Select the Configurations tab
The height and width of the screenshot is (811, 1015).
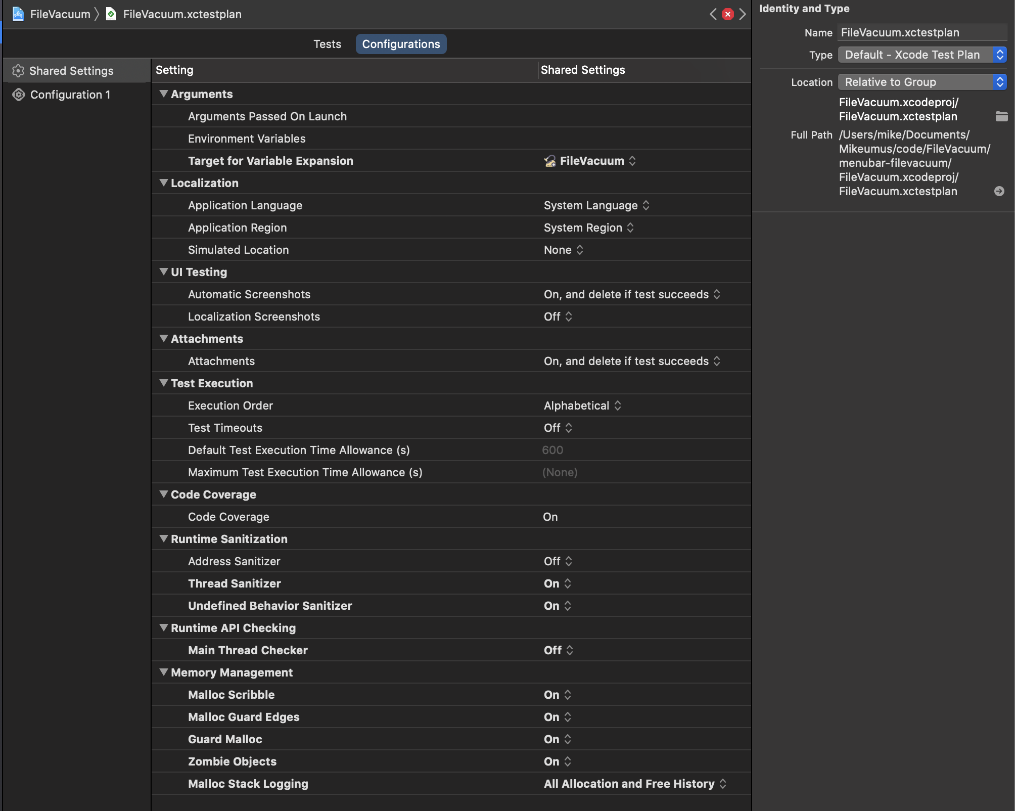(x=401, y=44)
